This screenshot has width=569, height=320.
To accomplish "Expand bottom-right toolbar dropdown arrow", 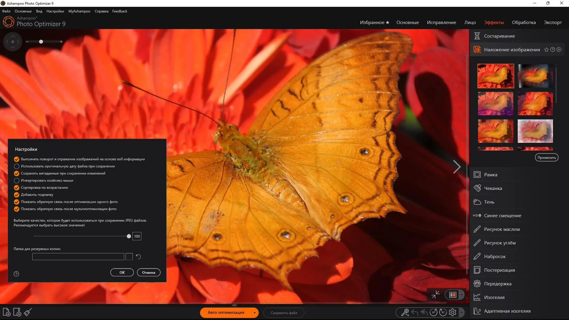I will pyautogui.click(x=461, y=313).
